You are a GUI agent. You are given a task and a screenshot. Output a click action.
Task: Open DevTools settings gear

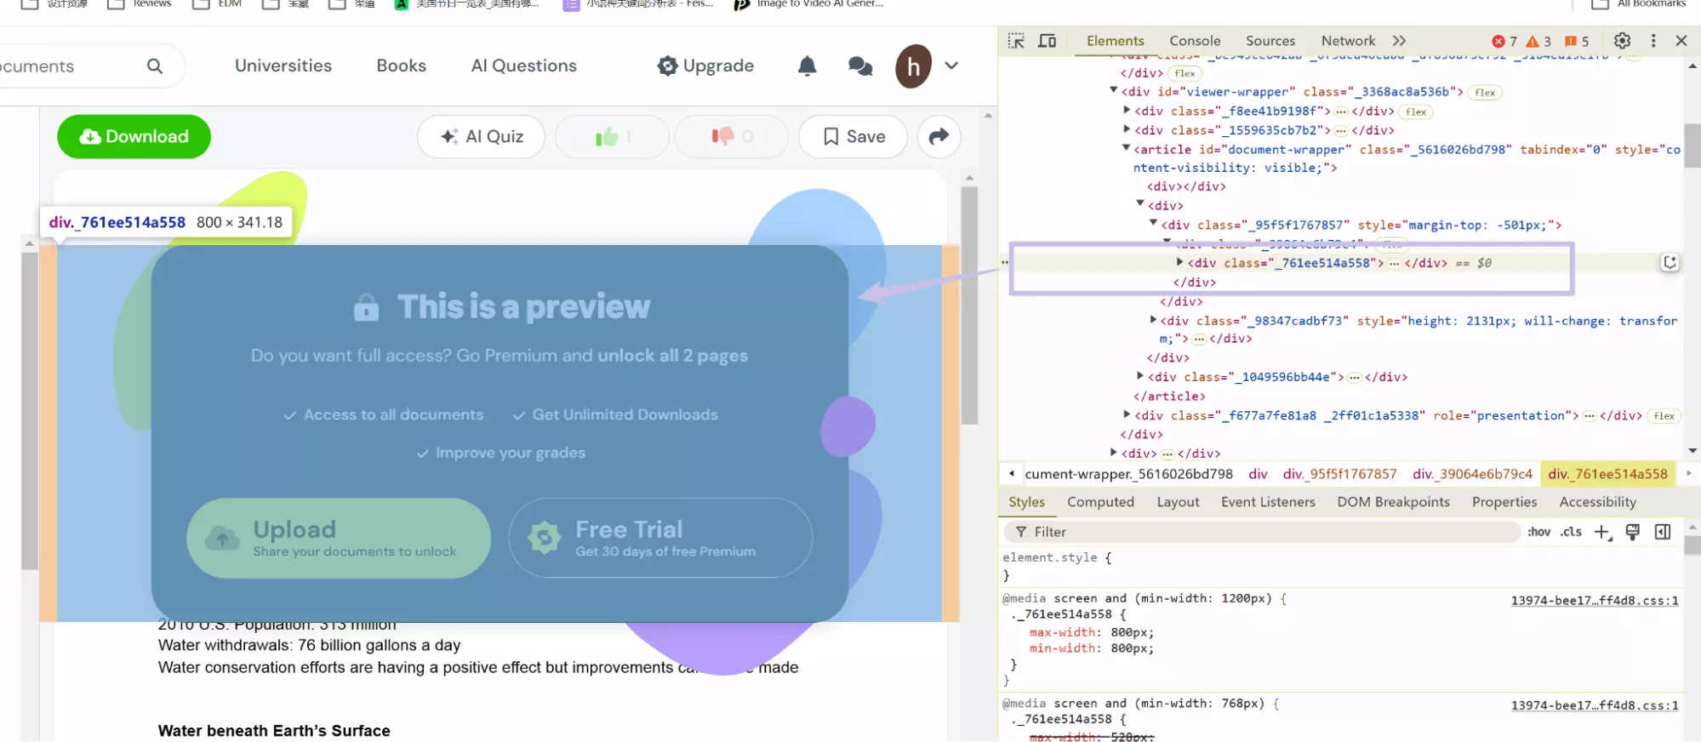pos(1622,41)
